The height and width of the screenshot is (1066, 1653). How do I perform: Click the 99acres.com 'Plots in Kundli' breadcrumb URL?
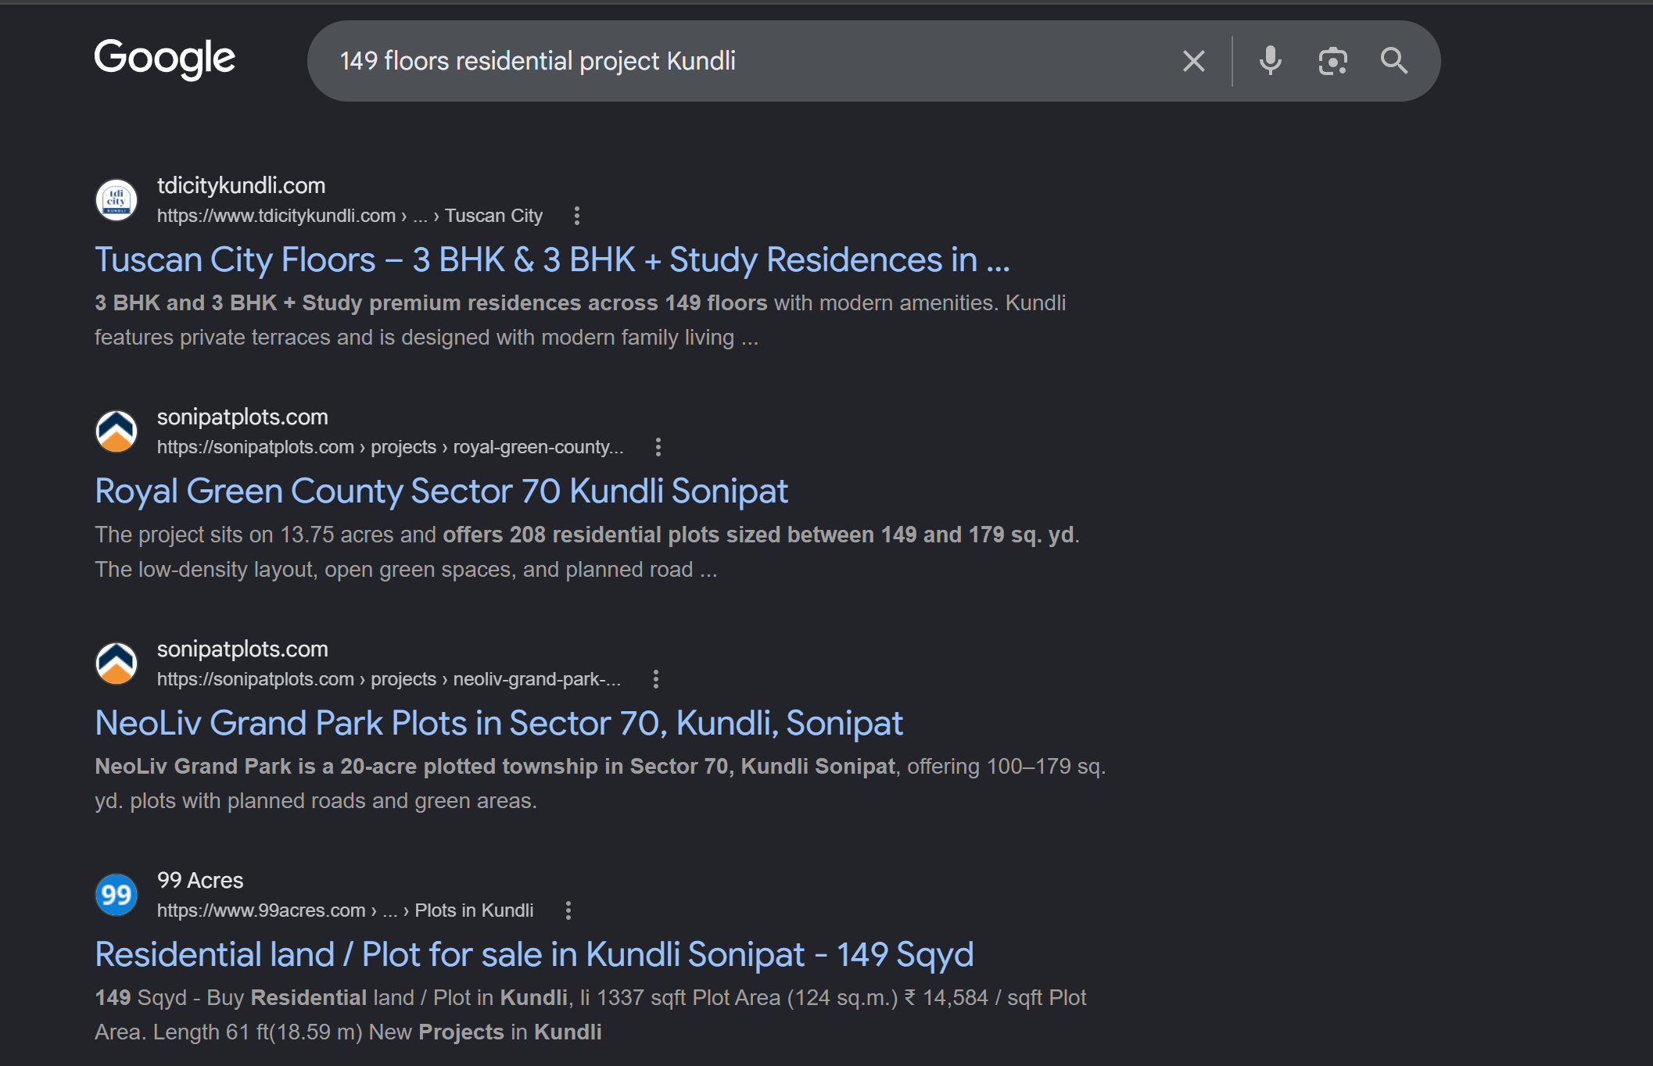(x=345, y=910)
